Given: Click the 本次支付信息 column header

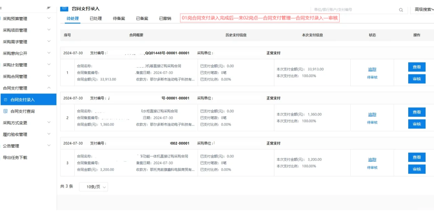Looking at the screenshot, I should (312, 35).
